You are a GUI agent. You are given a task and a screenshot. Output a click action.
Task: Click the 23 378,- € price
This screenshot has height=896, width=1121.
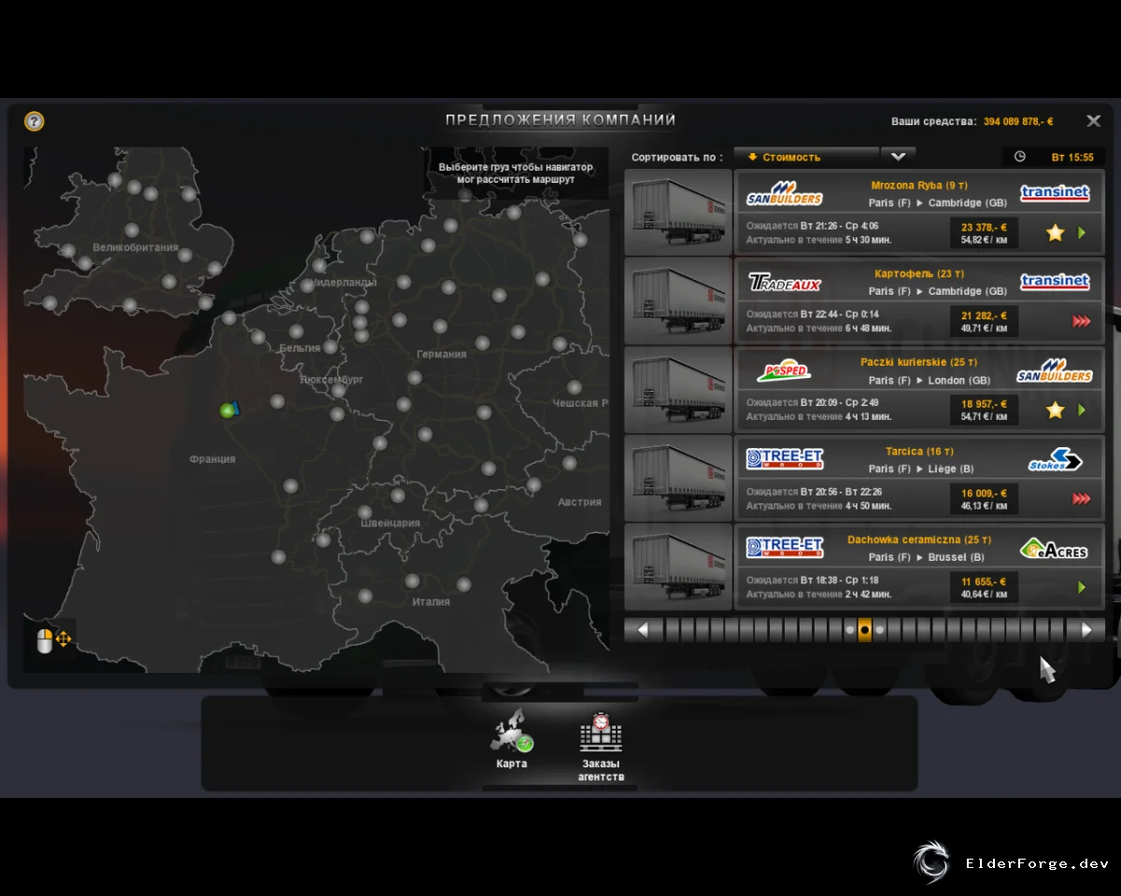pyautogui.click(x=984, y=227)
